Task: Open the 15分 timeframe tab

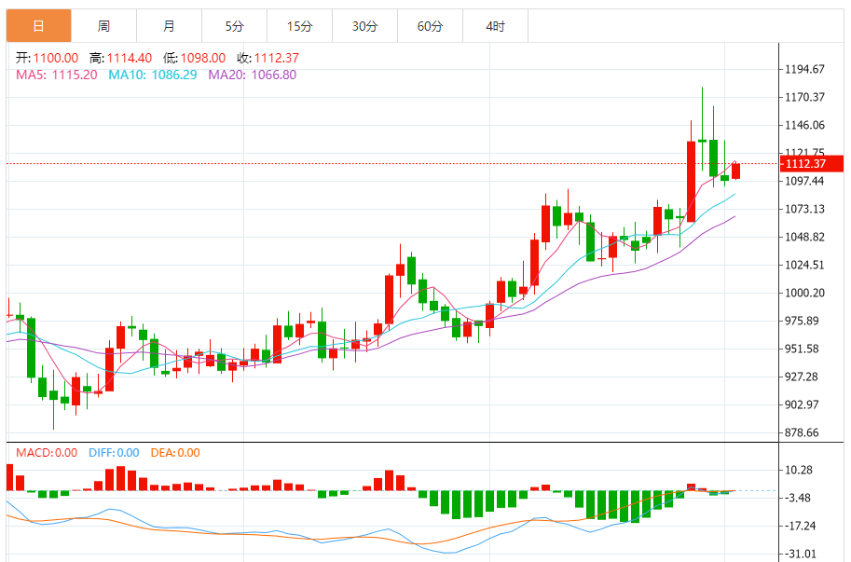Action: [x=299, y=26]
